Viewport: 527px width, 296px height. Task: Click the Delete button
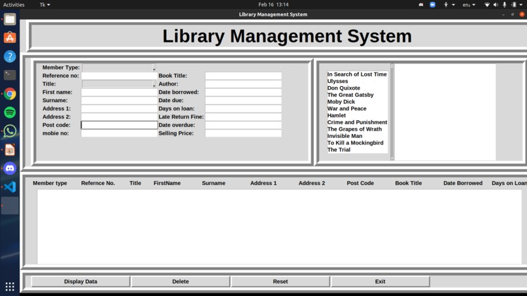click(x=180, y=282)
